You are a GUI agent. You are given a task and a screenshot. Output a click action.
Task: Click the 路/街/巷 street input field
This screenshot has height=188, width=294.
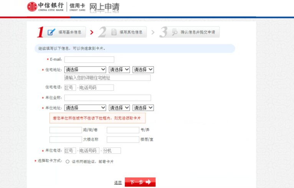tap(66, 130)
